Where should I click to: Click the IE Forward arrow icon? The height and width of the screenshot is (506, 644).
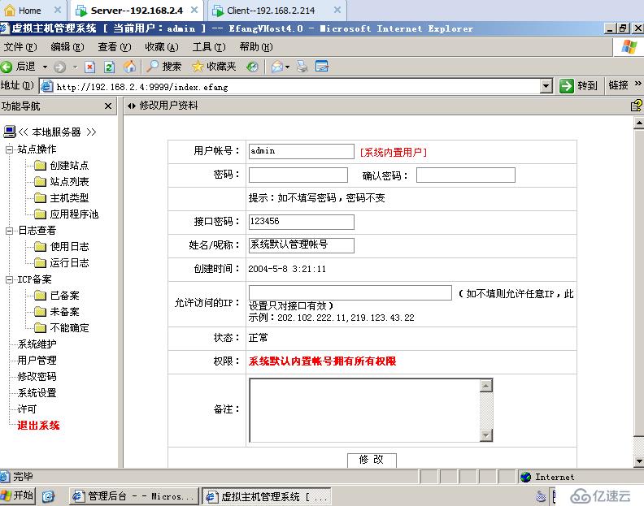60,67
